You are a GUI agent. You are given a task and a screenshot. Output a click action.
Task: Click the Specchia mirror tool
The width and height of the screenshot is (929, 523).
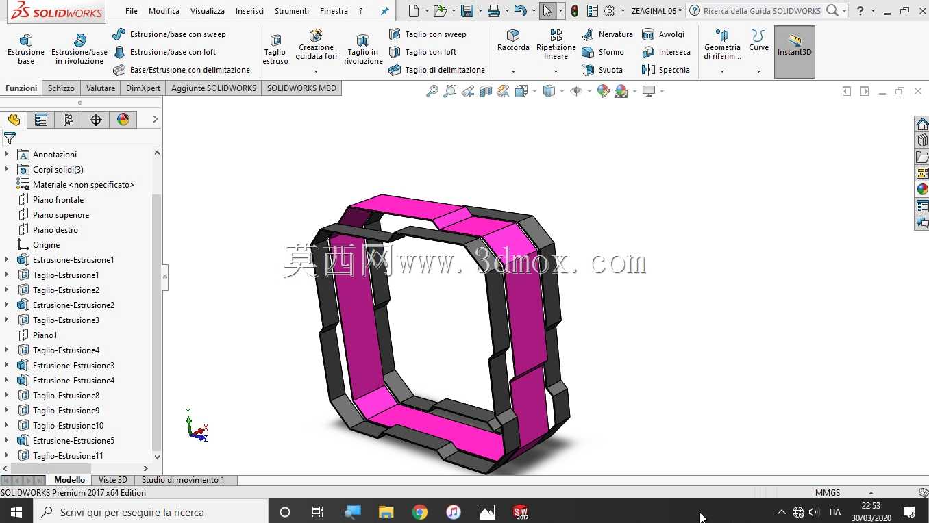[666, 70]
